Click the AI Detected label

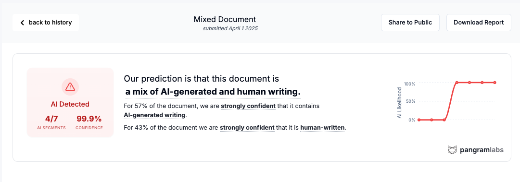pos(70,104)
